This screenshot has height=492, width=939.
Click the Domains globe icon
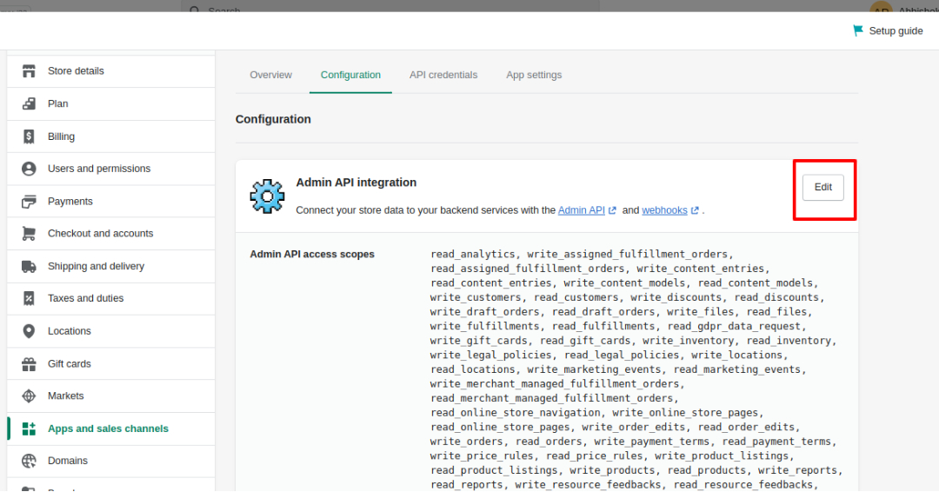click(29, 461)
